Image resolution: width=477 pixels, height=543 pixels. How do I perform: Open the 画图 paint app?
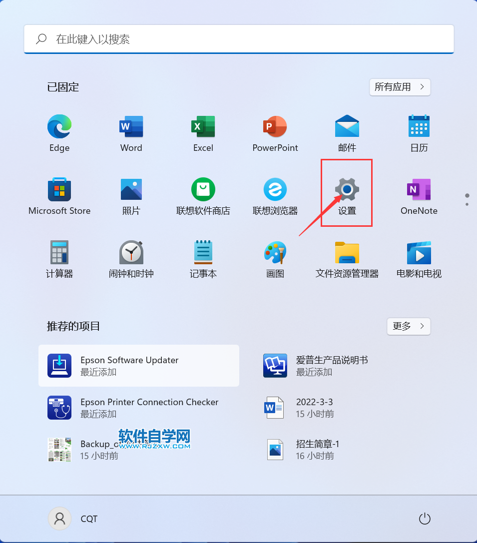pyautogui.click(x=275, y=259)
